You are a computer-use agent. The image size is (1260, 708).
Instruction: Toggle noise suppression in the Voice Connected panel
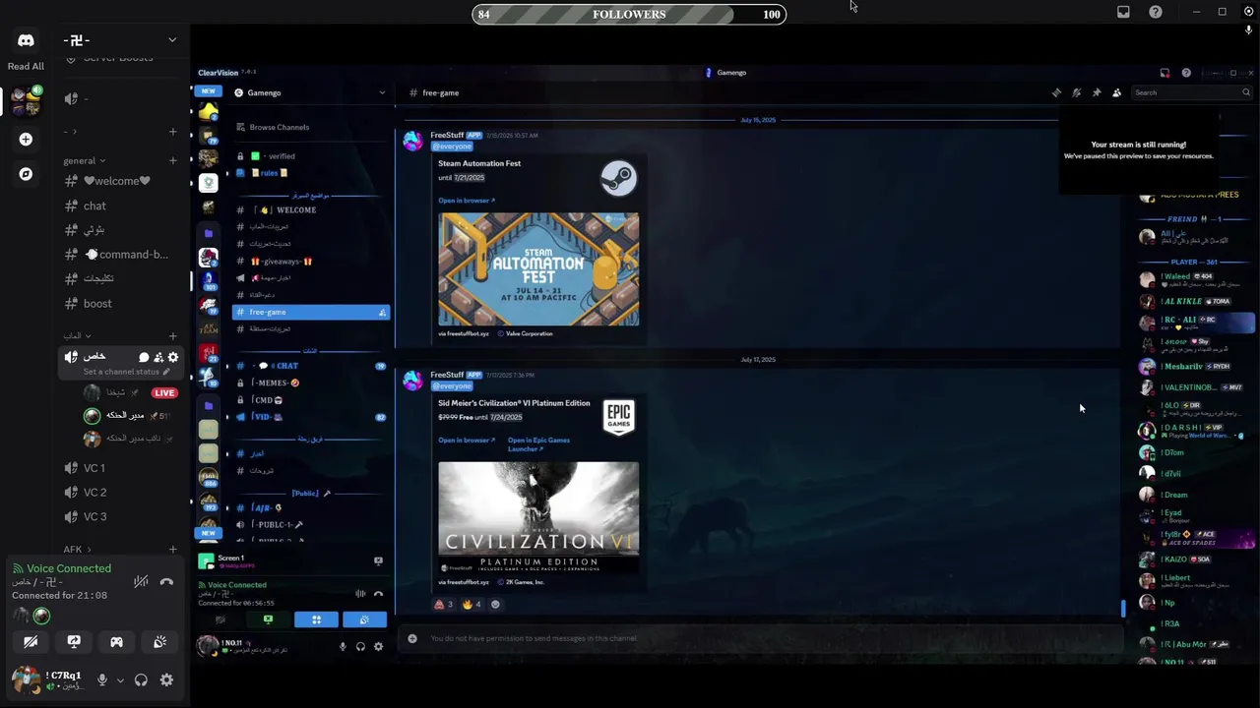click(x=141, y=582)
